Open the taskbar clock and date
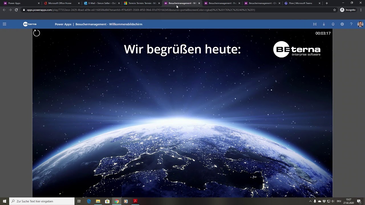The width and height of the screenshot is (365, 205). pyautogui.click(x=348, y=201)
